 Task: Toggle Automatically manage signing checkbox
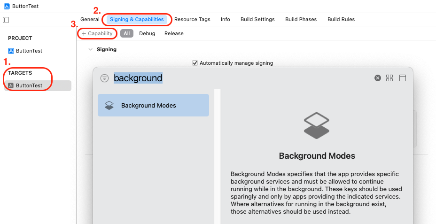point(195,63)
